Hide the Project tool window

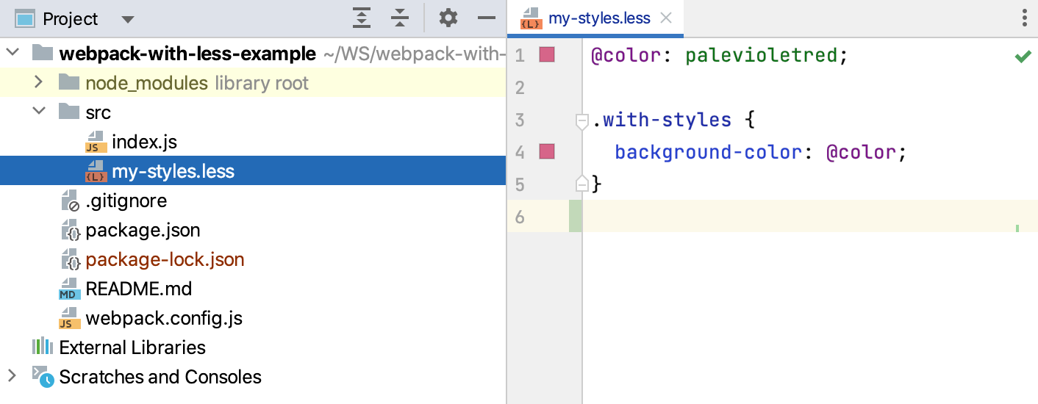click(x=487, y=18)
